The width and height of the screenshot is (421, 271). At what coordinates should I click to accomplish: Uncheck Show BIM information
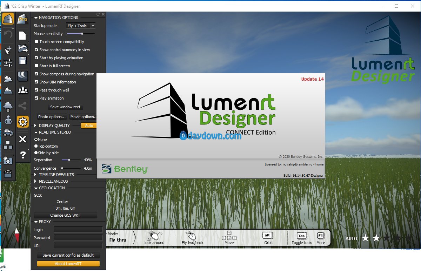pos(36,82)
